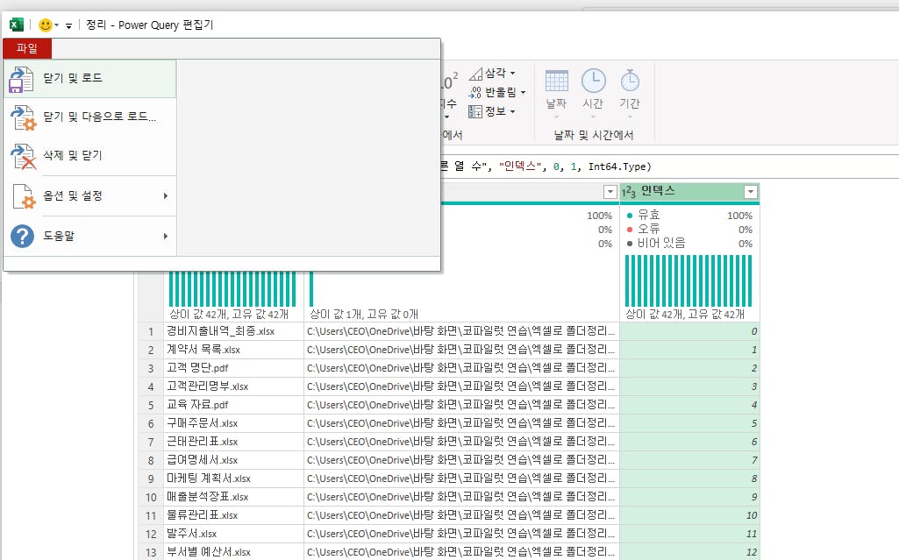The image size is (899, 560).
Task: Open the 날짜 calendar icon menu
Action: pyautogui.click(x=556, y=90)
